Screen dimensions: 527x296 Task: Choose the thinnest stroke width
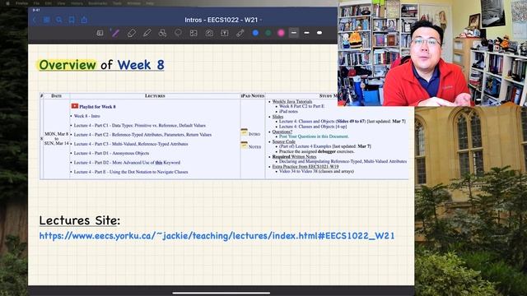pyautogui.click(x=294, y=33)
